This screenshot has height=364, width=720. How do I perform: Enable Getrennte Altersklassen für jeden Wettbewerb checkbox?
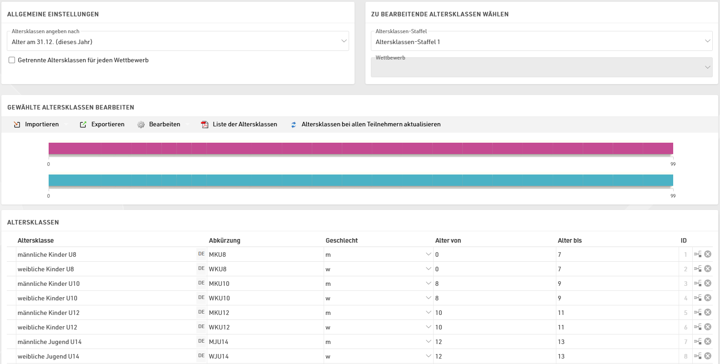pos(12,60)
